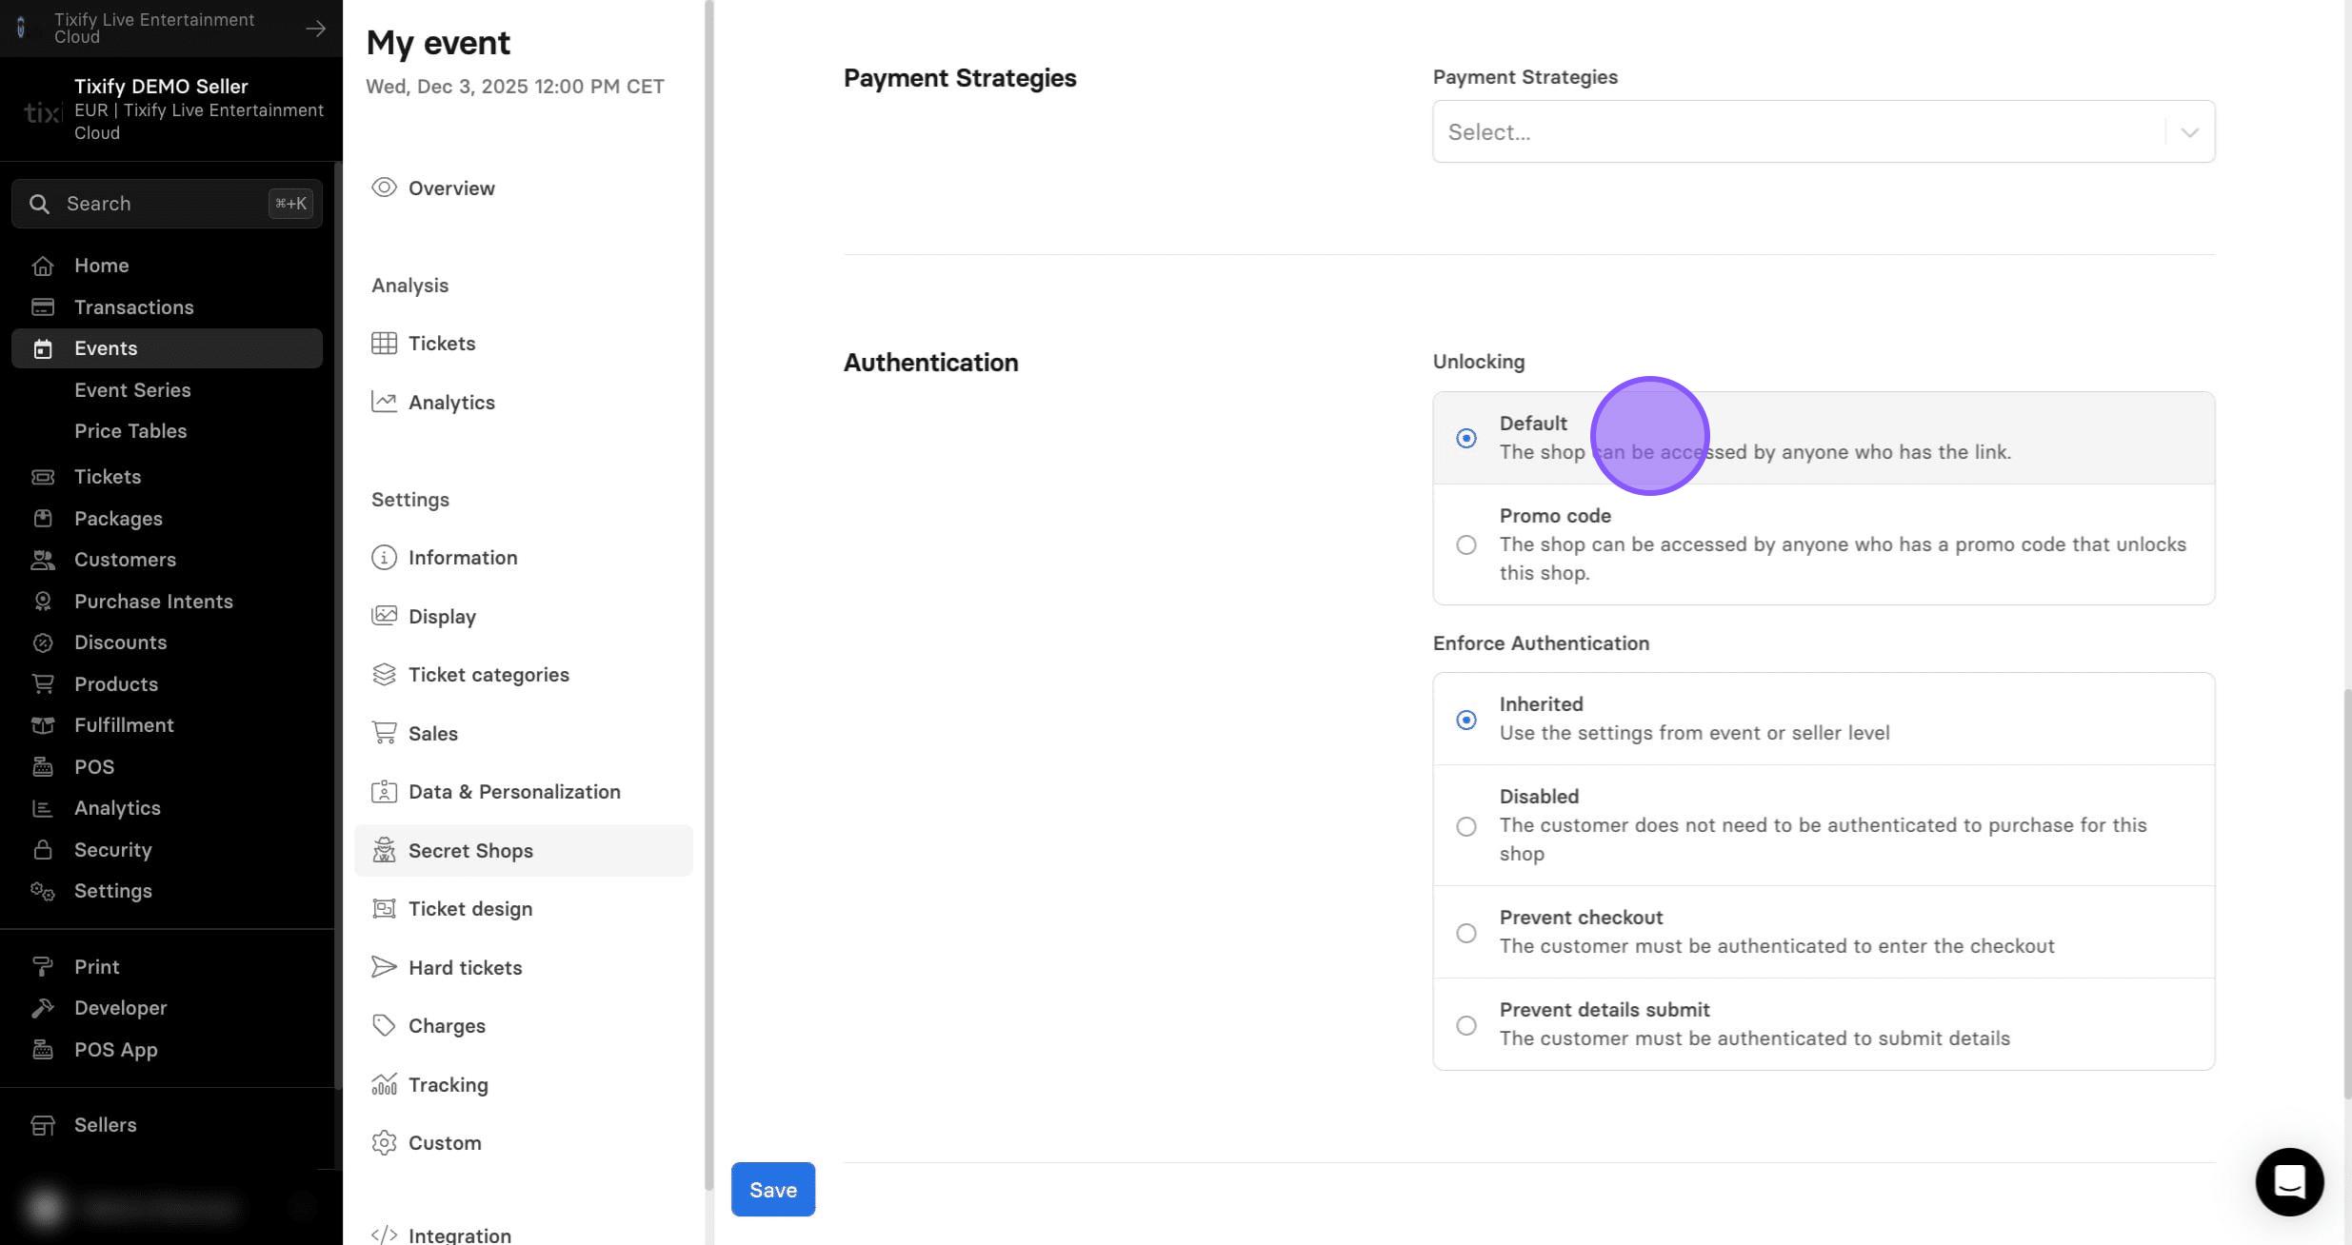Click the Discounts percent icon
The width and height of the screenshot is (2352, 1245).
43,642
